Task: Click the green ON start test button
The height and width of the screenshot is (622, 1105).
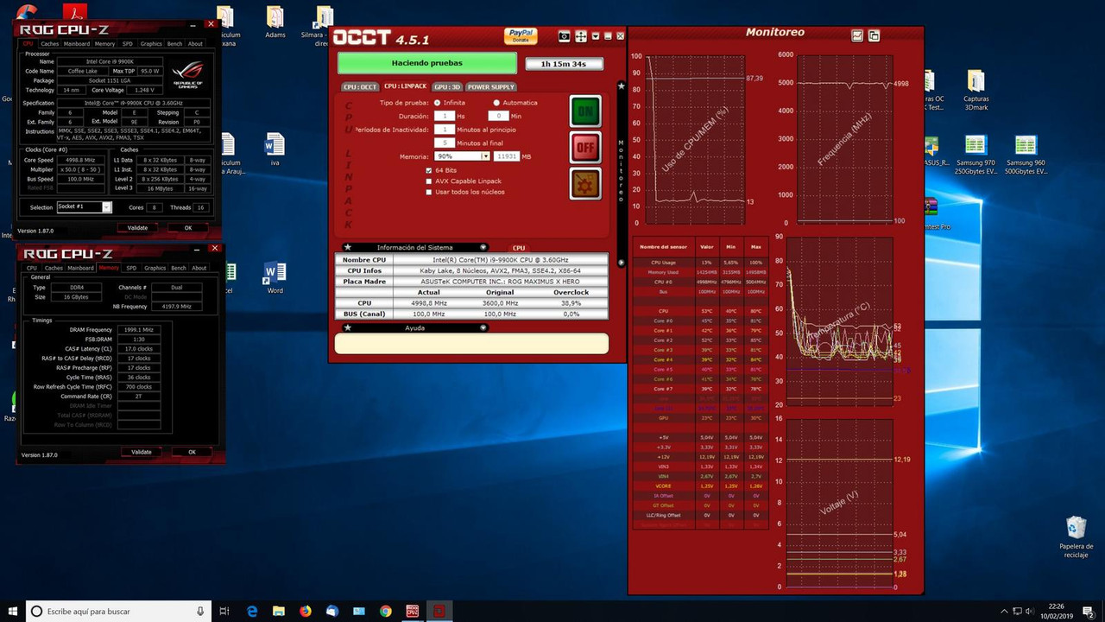Action: click(x=585, y=111)
